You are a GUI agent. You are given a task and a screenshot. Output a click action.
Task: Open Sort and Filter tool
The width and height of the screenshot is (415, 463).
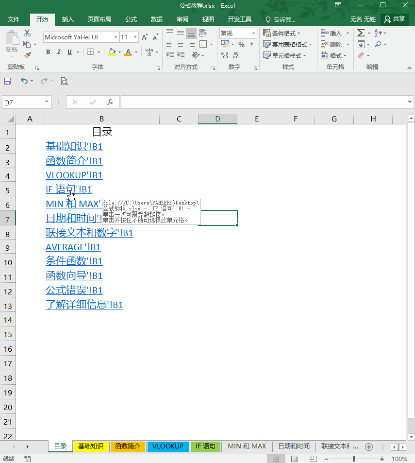pos(378,33)
